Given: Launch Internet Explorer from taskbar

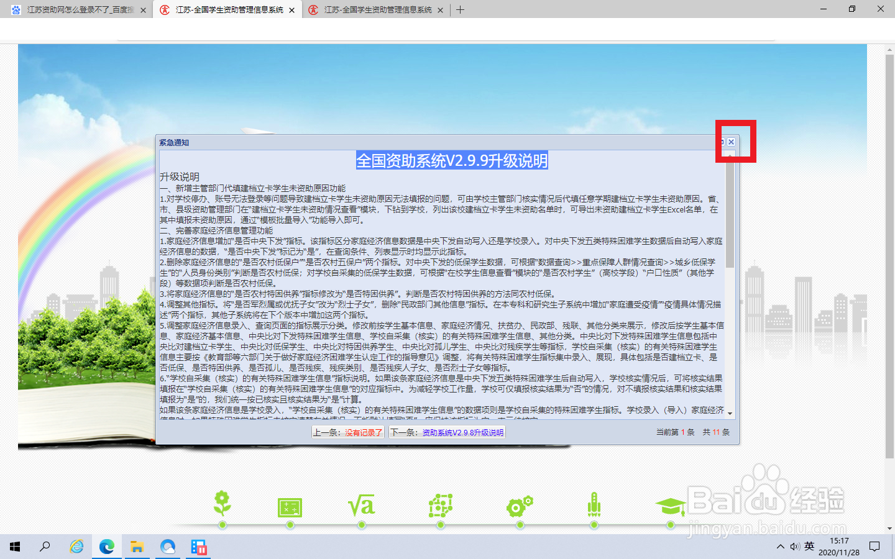Looking at the screenshot, I should [76, 547].
